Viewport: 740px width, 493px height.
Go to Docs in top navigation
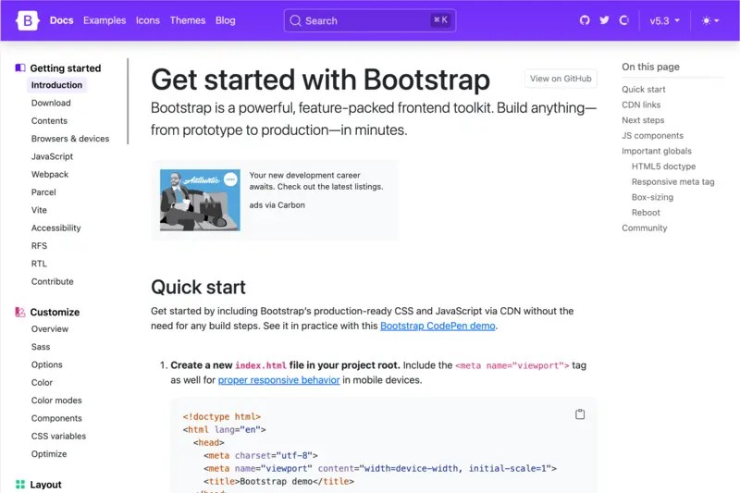(61, 20)
